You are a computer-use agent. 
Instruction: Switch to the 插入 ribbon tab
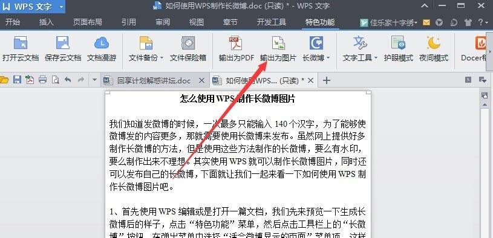pyautogui.click(x=47, y=22)
